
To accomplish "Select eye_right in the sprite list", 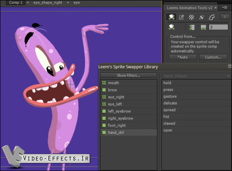I will [129, 97].
